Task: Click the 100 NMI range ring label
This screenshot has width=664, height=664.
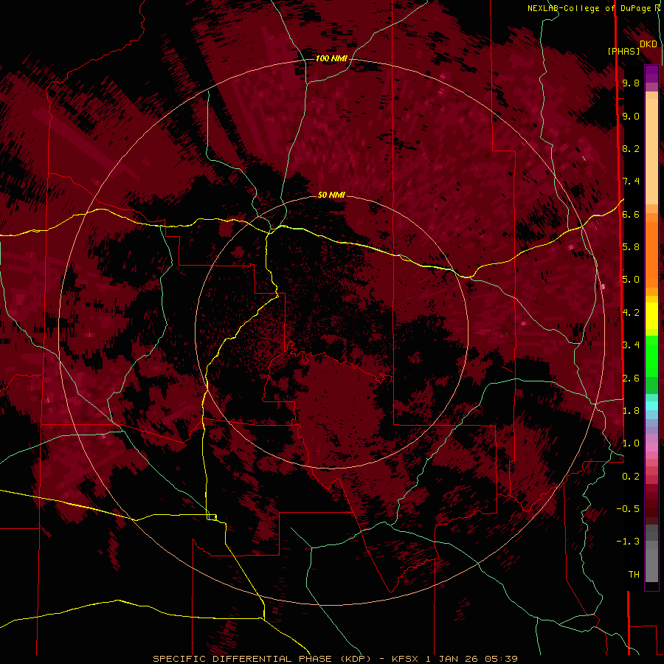Action: (331, 58)
